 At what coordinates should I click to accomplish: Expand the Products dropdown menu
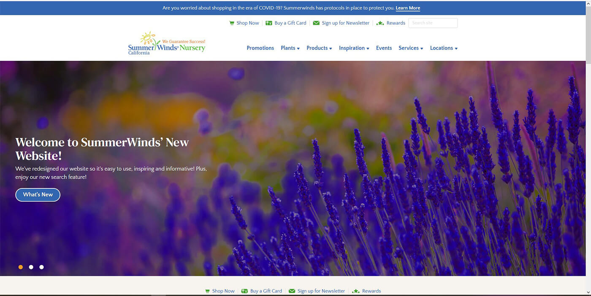319,48
